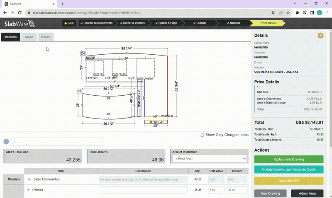The height and width of the screenshot is (198, 332).
Task: Open the Chrome three-dot menu
Action: click(x=327, y=13)
